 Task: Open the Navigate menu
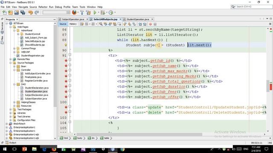(23, 7)
